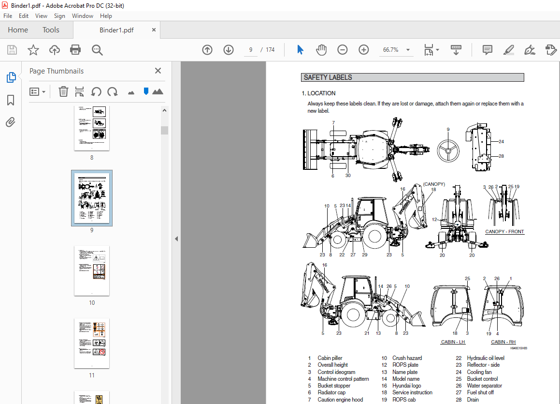Open the Window menu
This screenshot has height=404, width=560.
tap(83, 16)
